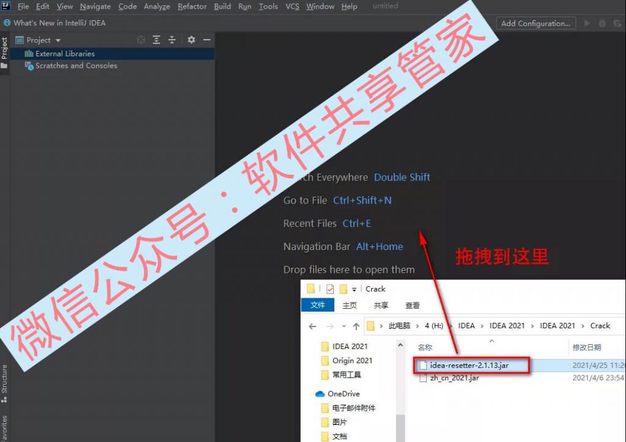626x442 pixels.
Task: Click the External Libraries bars icon
Action: (29, 54)
